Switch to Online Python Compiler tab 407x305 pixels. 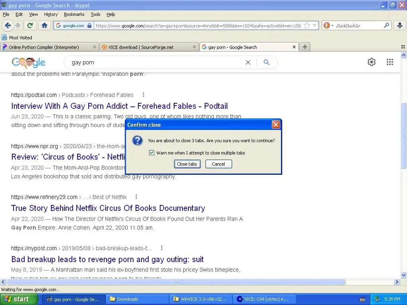pos(44,47)
